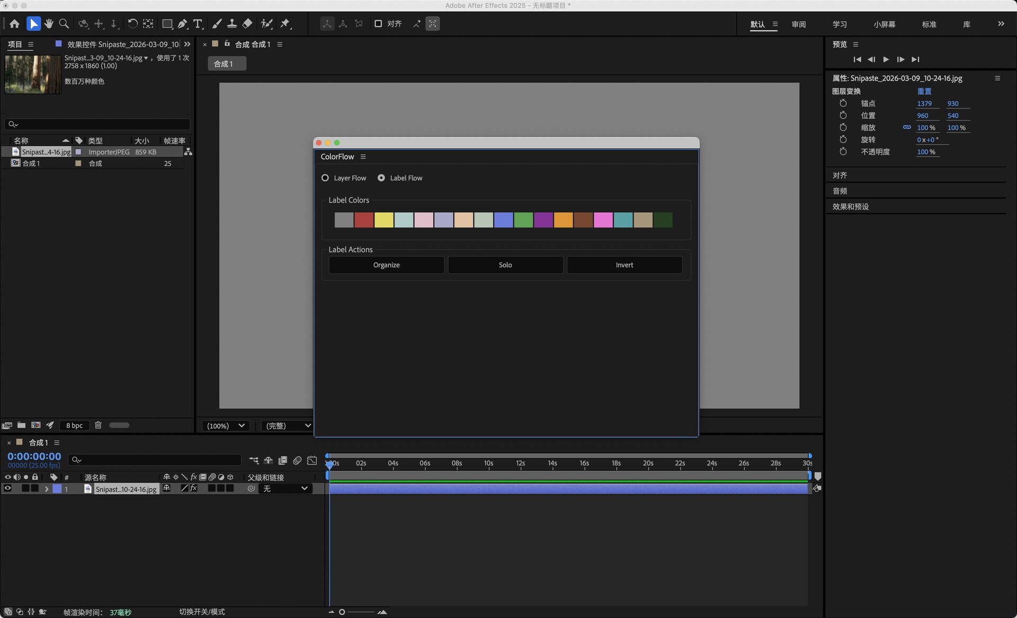Enable the 对齐 snapping checkbox
1017x618 pixels.
(x=378, y=24)
